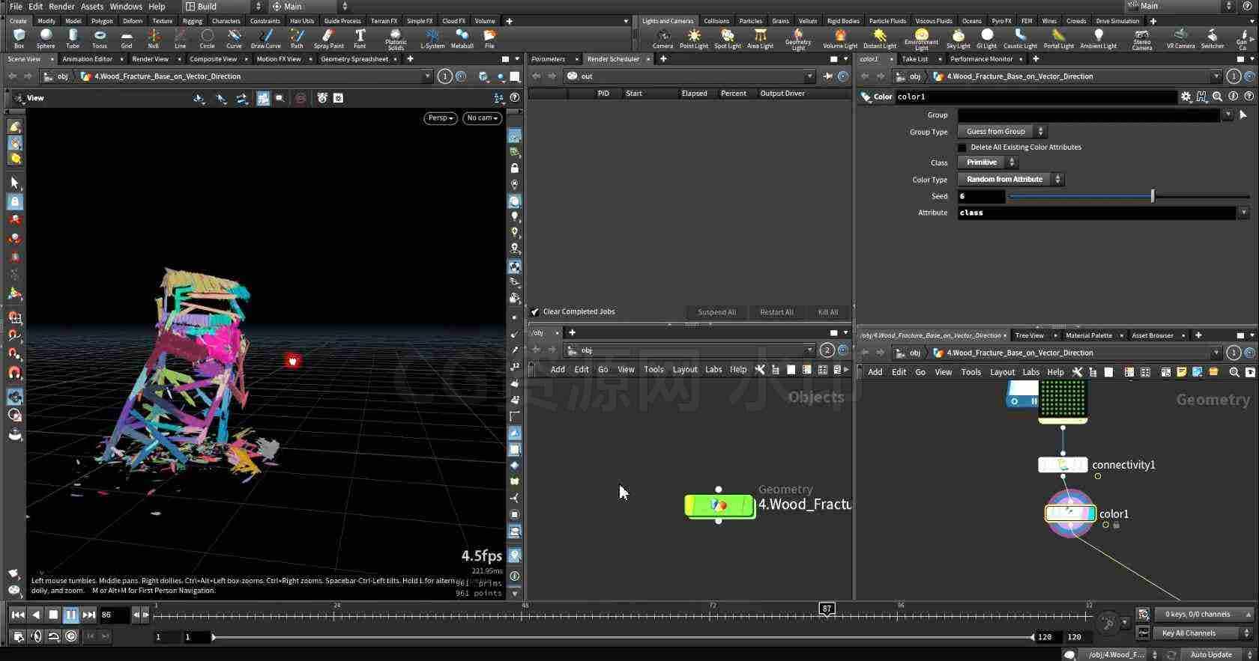Open the Windows menu
The image size is (1259, 661).
pyautogui.click(x=126, y=6)
